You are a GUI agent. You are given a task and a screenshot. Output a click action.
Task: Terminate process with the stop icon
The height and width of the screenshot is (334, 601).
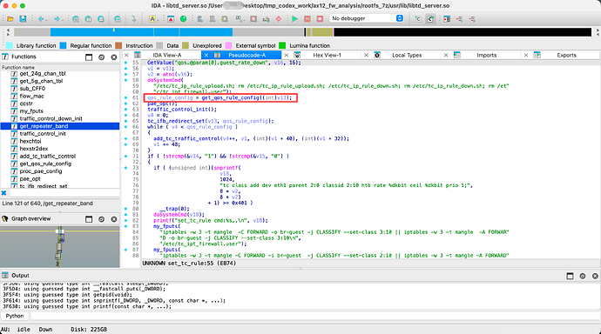[x=320, y=19]
